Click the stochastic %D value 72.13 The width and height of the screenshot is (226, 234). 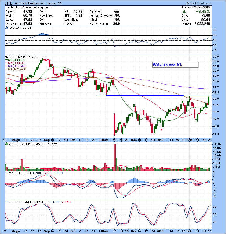click(x=66, y=202)
